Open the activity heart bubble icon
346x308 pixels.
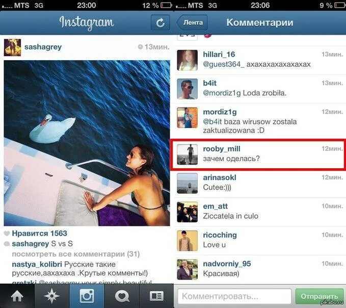tap(122, 296)
